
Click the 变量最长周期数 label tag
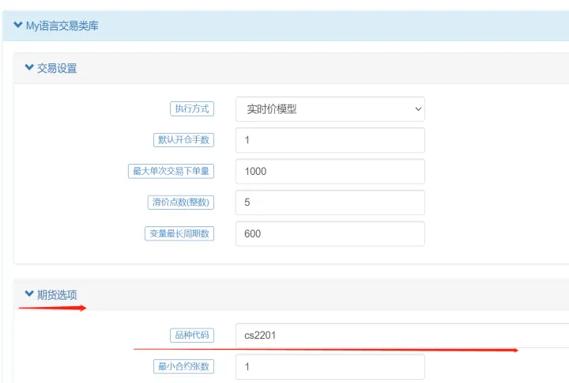[179, 233]
